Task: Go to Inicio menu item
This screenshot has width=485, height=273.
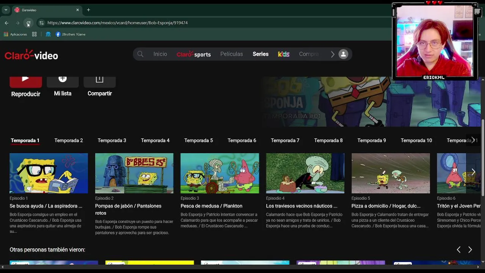Action: (x=160, y=54)
